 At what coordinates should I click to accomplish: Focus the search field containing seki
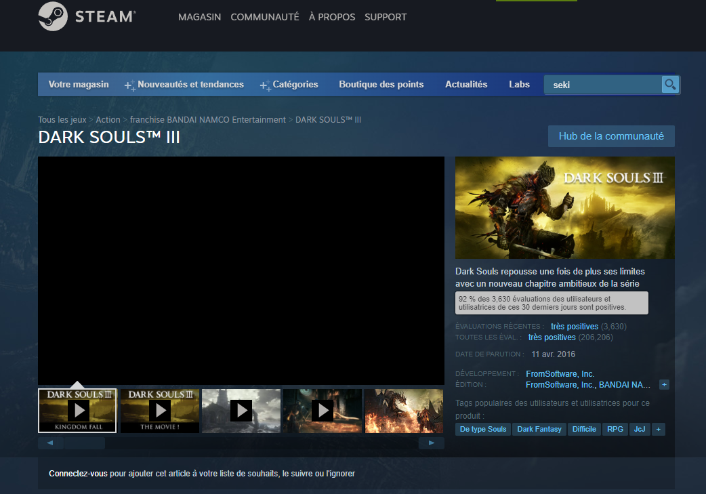[x=602, y=85]
